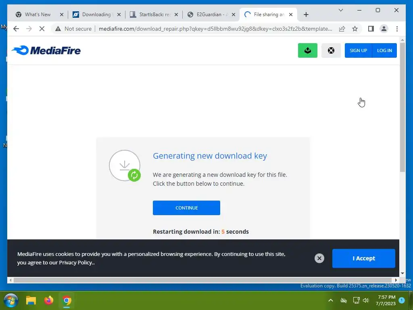The width and height of the screenshot is (413, 310).
Task: Launch Firefox from the taskbar
Action: click(x=48, y=300)
